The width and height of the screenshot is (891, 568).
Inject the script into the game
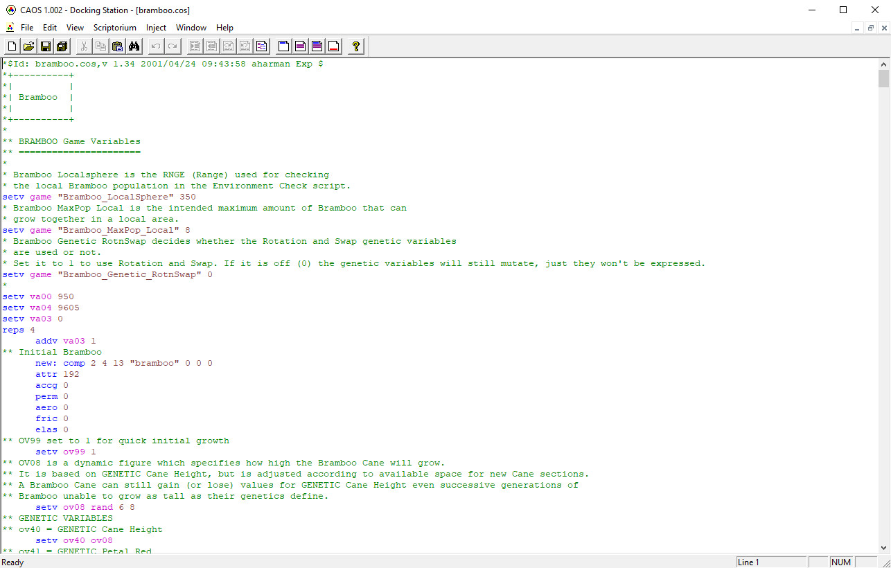(195, 46)
